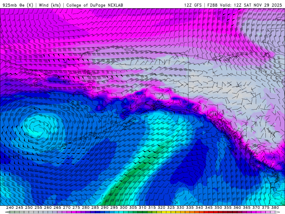
Task: Click the '925mb θe (K)' title text
Action: (18, 5)
